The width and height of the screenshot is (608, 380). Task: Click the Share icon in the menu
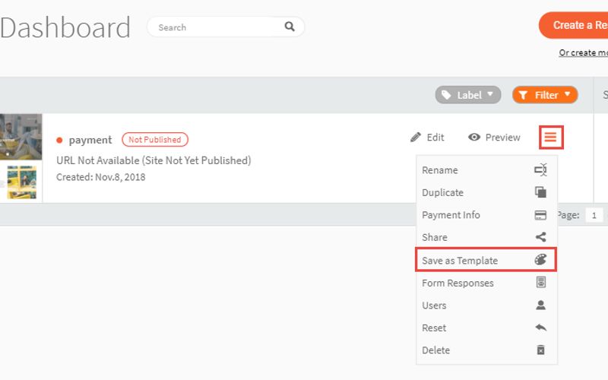[540, 237]
